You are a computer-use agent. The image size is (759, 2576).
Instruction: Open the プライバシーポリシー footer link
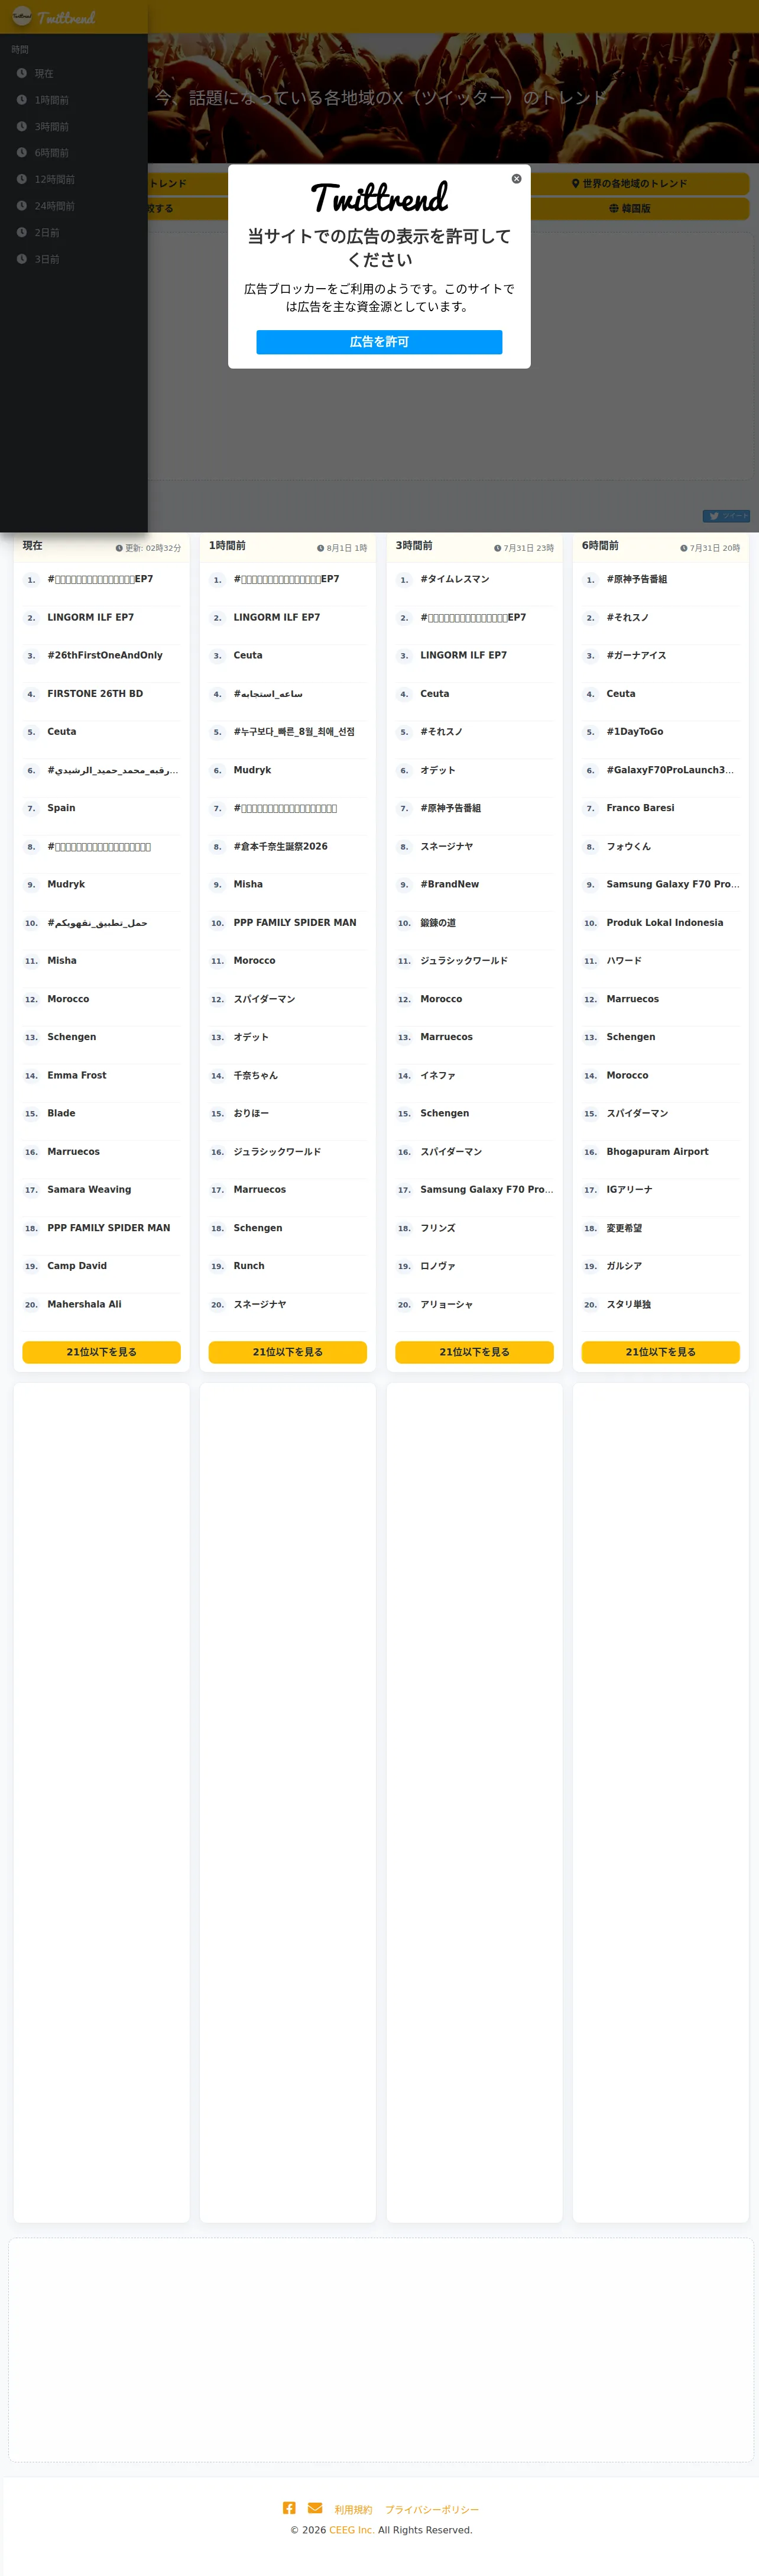433,2509
